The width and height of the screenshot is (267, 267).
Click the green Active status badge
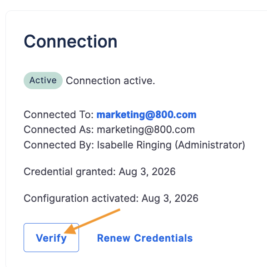pyautogui.click(x=43, y=81)
